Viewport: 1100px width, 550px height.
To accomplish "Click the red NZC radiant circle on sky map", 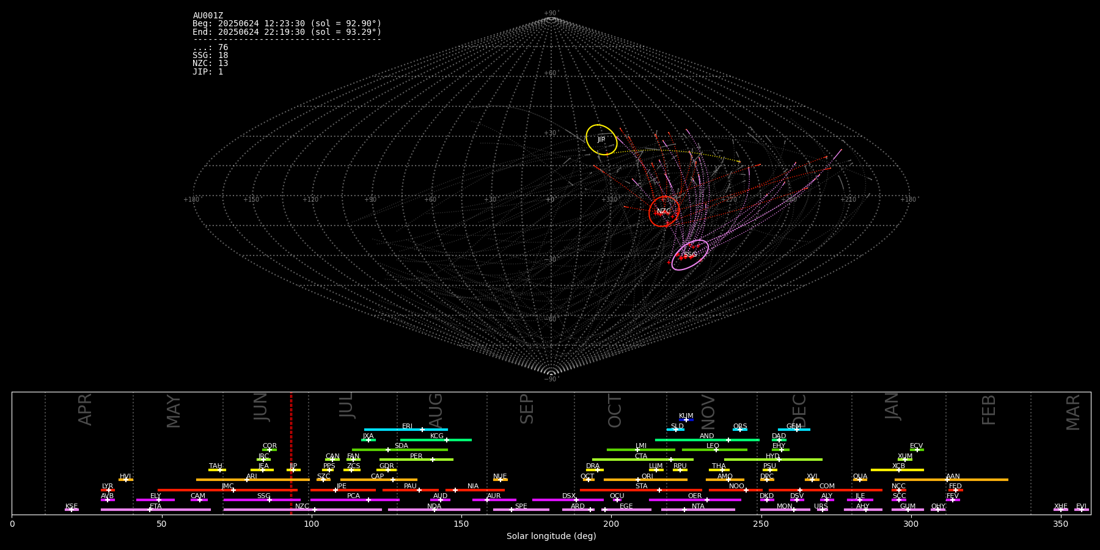I will 664,211.
